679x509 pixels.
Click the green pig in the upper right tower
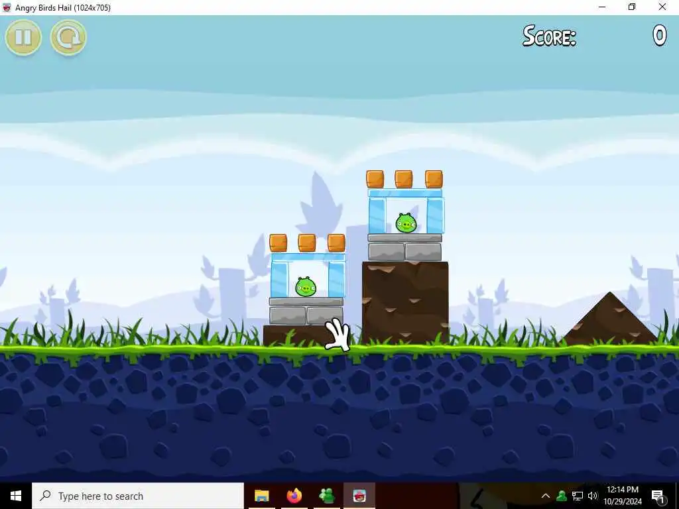point(406,223)
